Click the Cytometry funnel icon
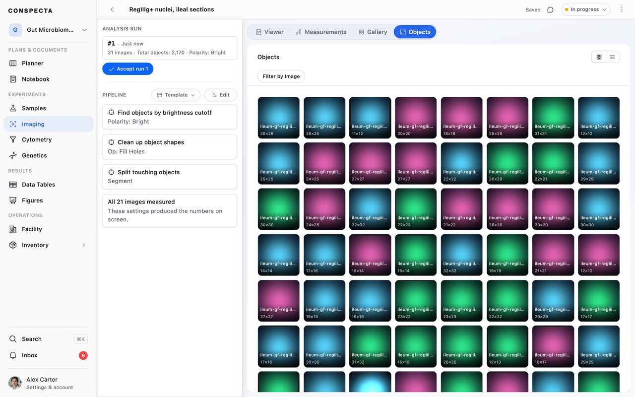Viewport: 635px width, 397px height. tap(13, 139)
